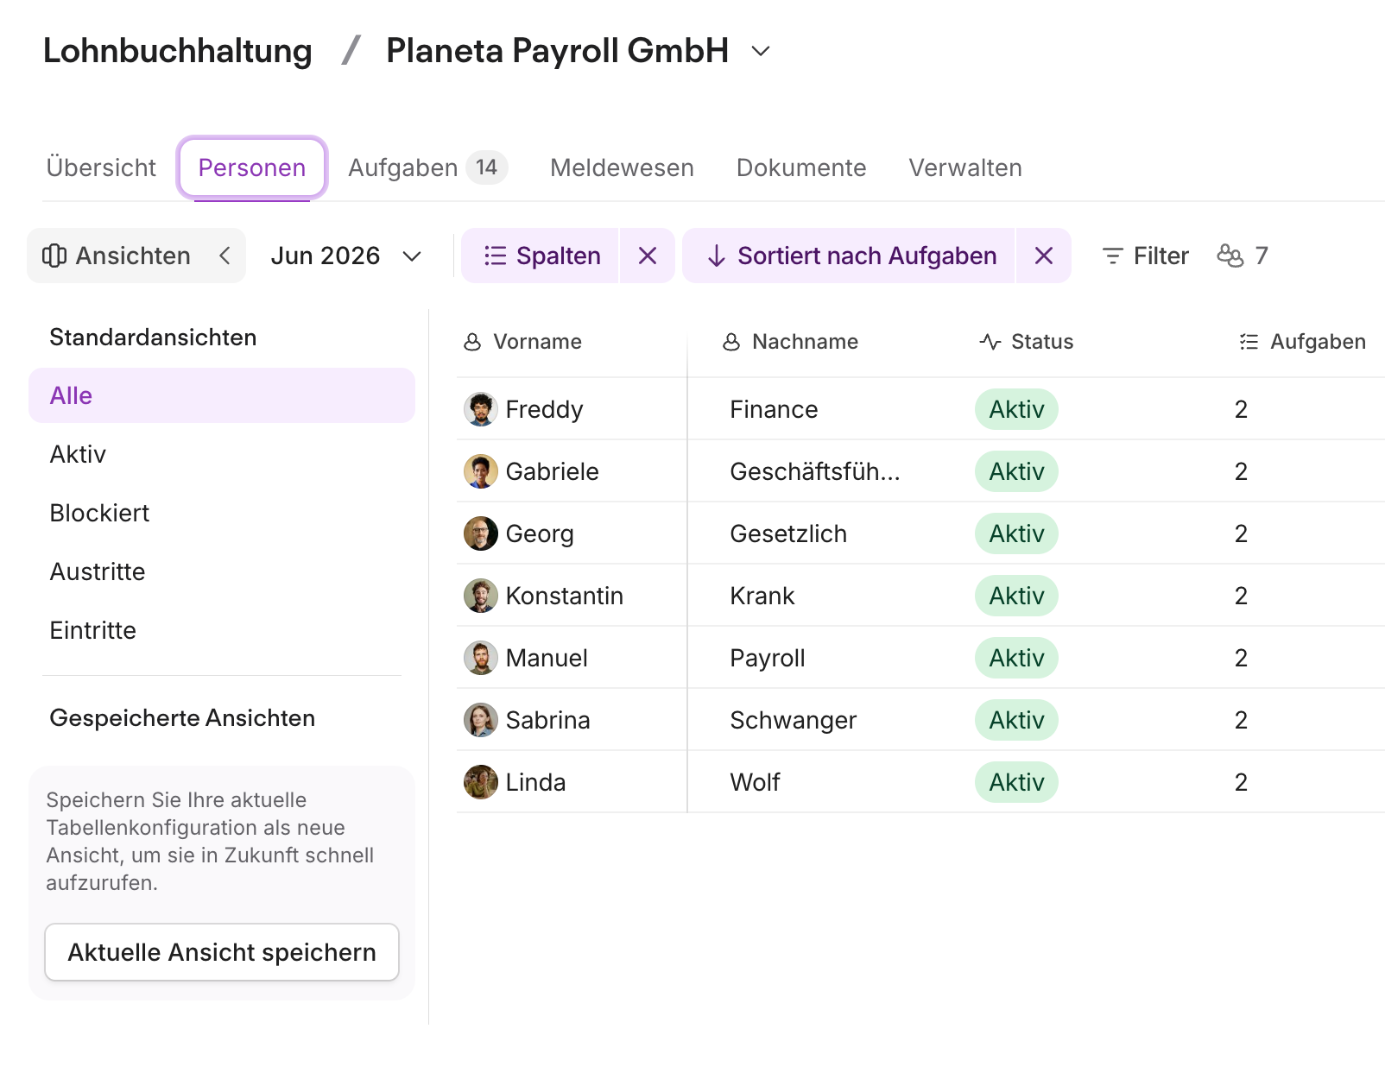
Task: Open the Meldewesen tab
Action: [x=622, y=167]
